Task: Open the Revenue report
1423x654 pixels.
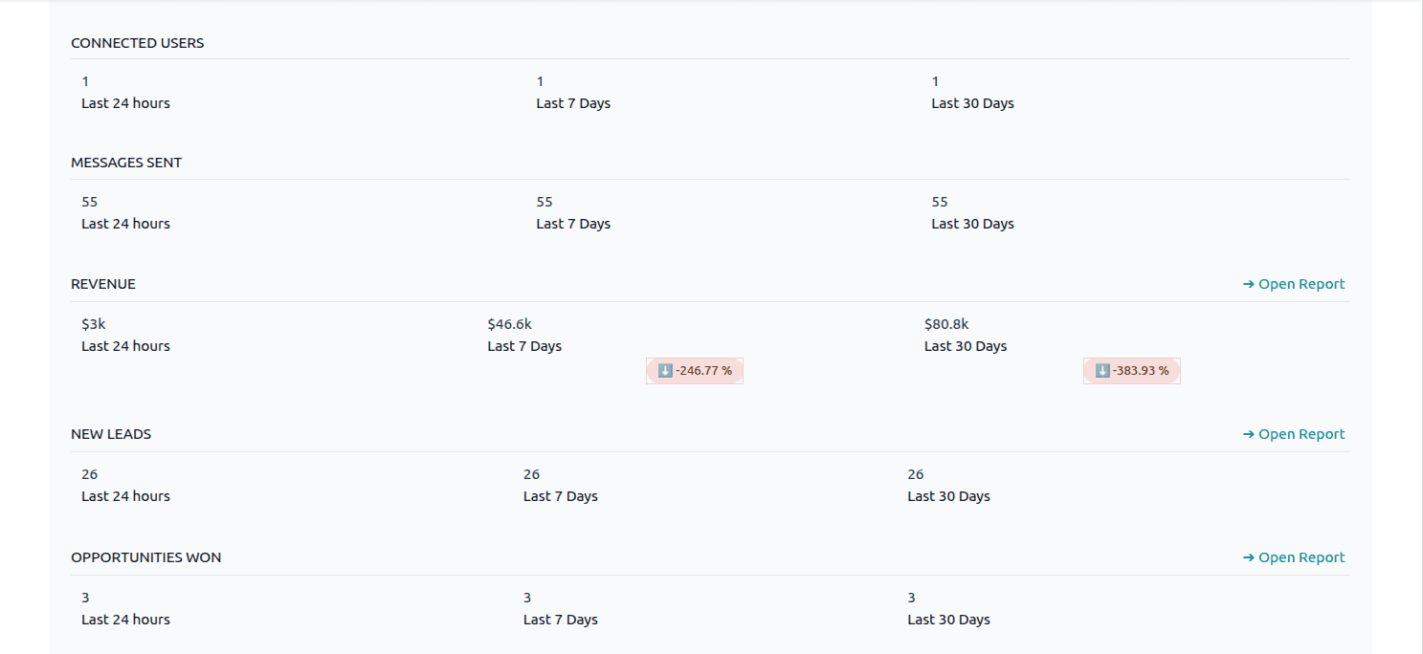Action: (x=1302, y=283)
